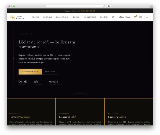Click the macOS green fullscreen window button

click(x=14, y=6)
